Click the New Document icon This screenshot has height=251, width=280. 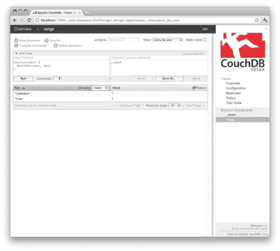(x=16, y=40)
